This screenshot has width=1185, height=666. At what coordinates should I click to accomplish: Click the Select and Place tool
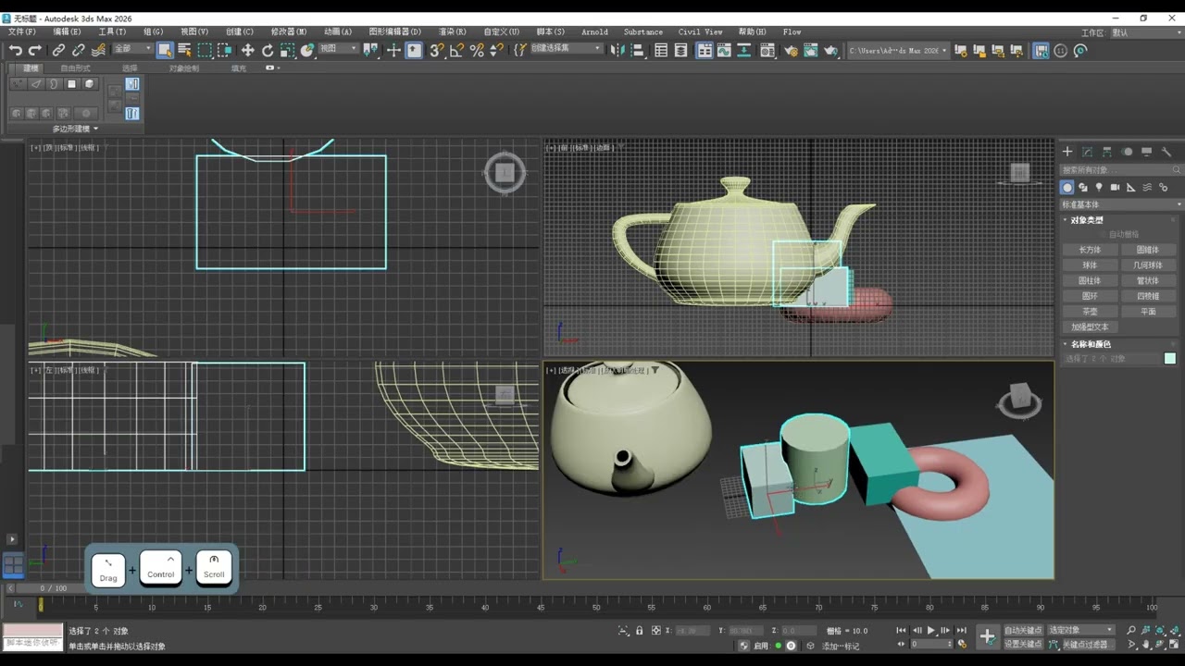pyautogui.click(x=307, y=50)
